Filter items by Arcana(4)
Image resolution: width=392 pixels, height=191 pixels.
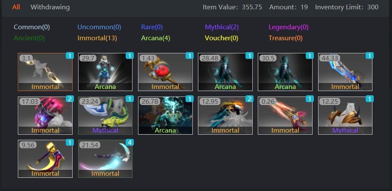pos(155,38)
